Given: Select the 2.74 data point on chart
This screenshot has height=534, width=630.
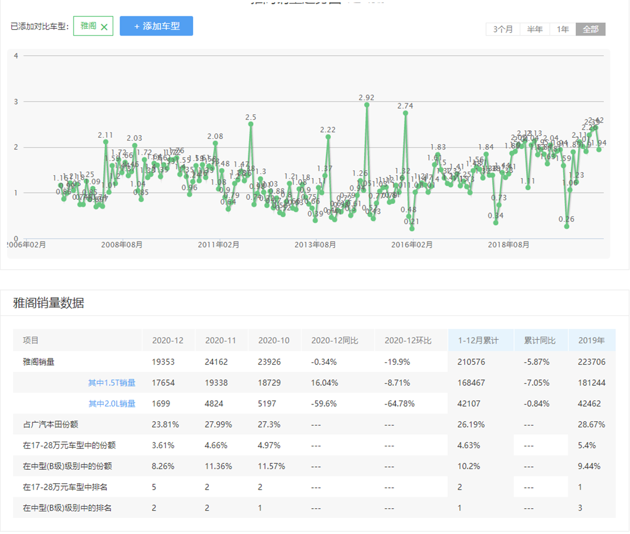Looking at the screenshot, I should click(x=405, y=113).
